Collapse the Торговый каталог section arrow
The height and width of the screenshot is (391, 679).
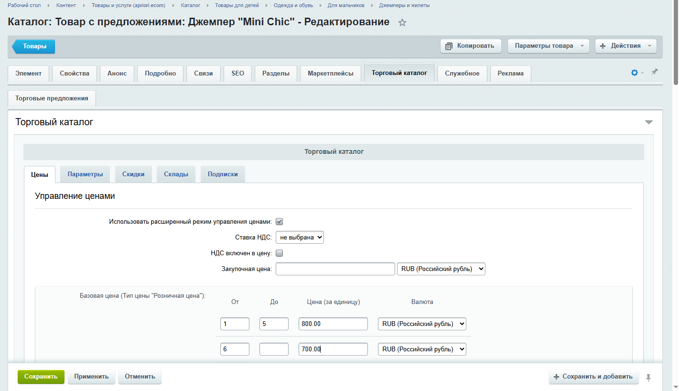pos(648,122)
